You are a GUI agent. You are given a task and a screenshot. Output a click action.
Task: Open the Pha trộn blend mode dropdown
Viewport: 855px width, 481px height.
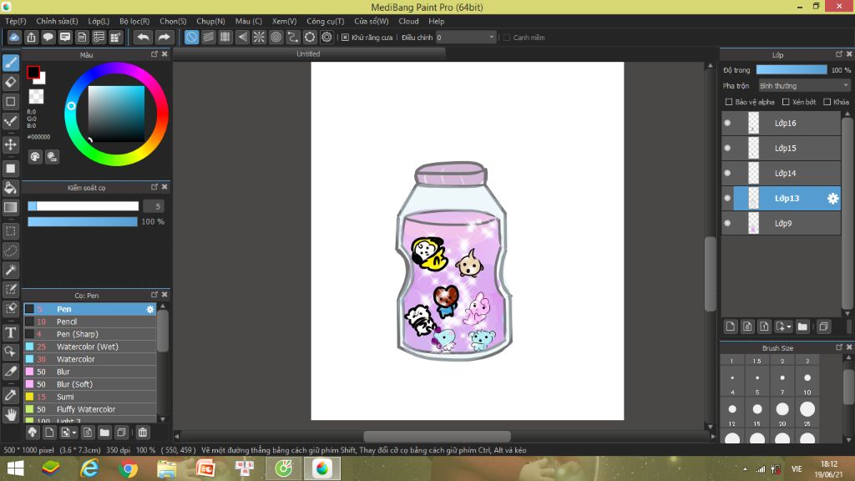coord(804,86)
